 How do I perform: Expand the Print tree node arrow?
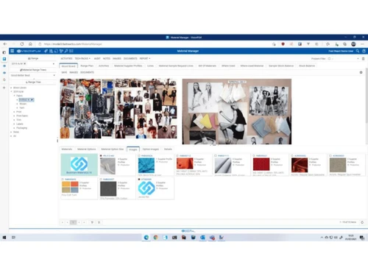pos(14,112)
